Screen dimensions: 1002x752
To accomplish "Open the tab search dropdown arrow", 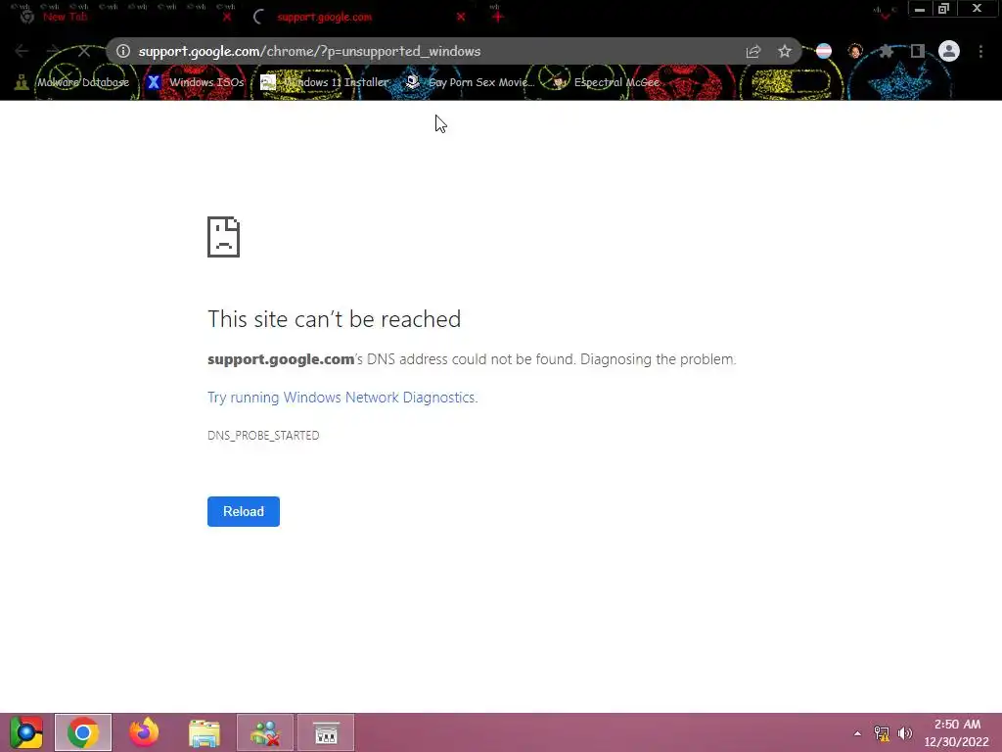I will pyautogui.click(x=885, y=16).
